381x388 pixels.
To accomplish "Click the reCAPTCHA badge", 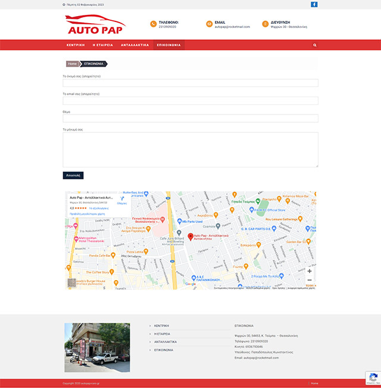I will (373, 378).
